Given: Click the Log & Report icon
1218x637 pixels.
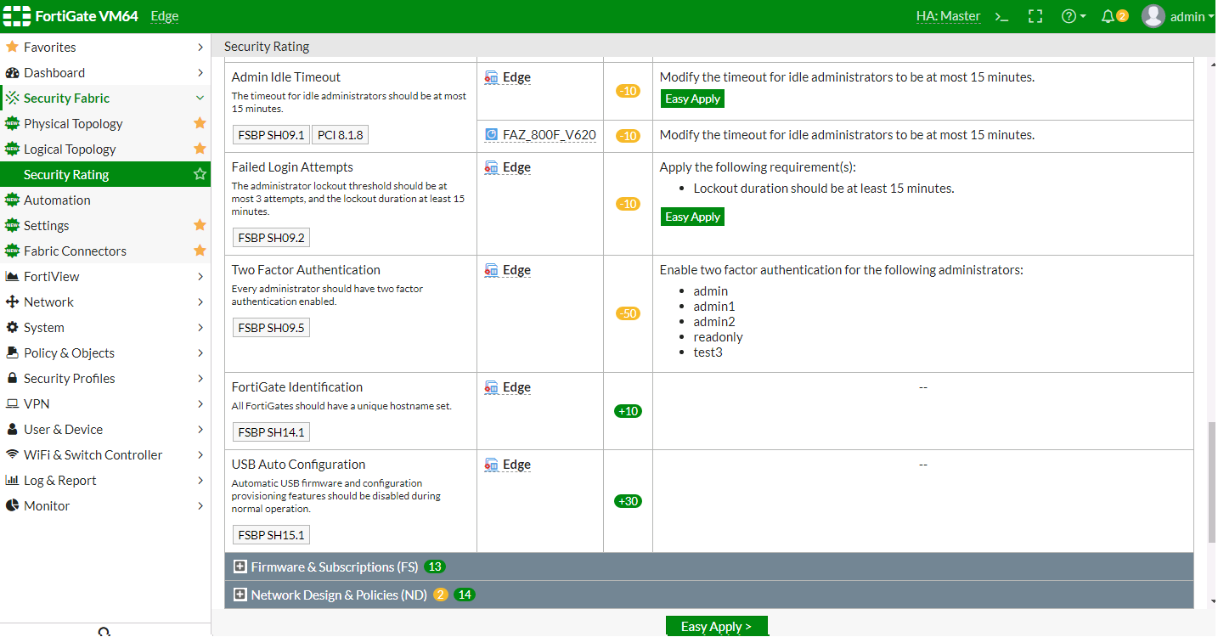Looking at the screenshot, I should tap(12, 480).
